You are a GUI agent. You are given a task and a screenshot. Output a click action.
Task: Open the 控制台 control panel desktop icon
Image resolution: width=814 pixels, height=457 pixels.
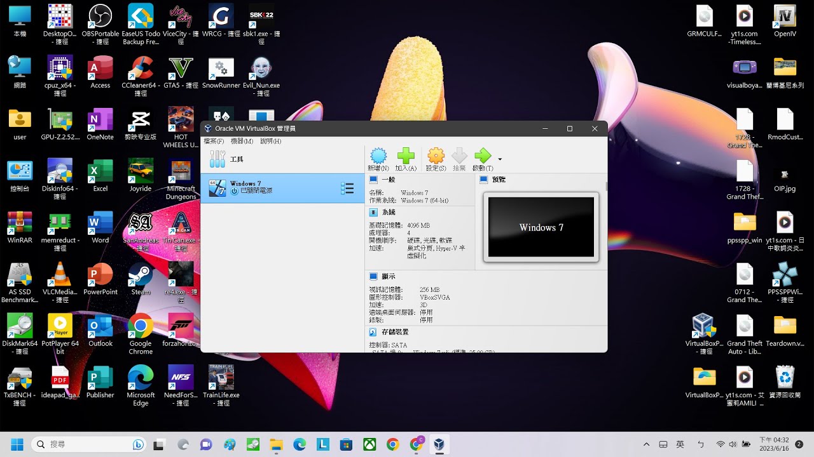(20, 176)
